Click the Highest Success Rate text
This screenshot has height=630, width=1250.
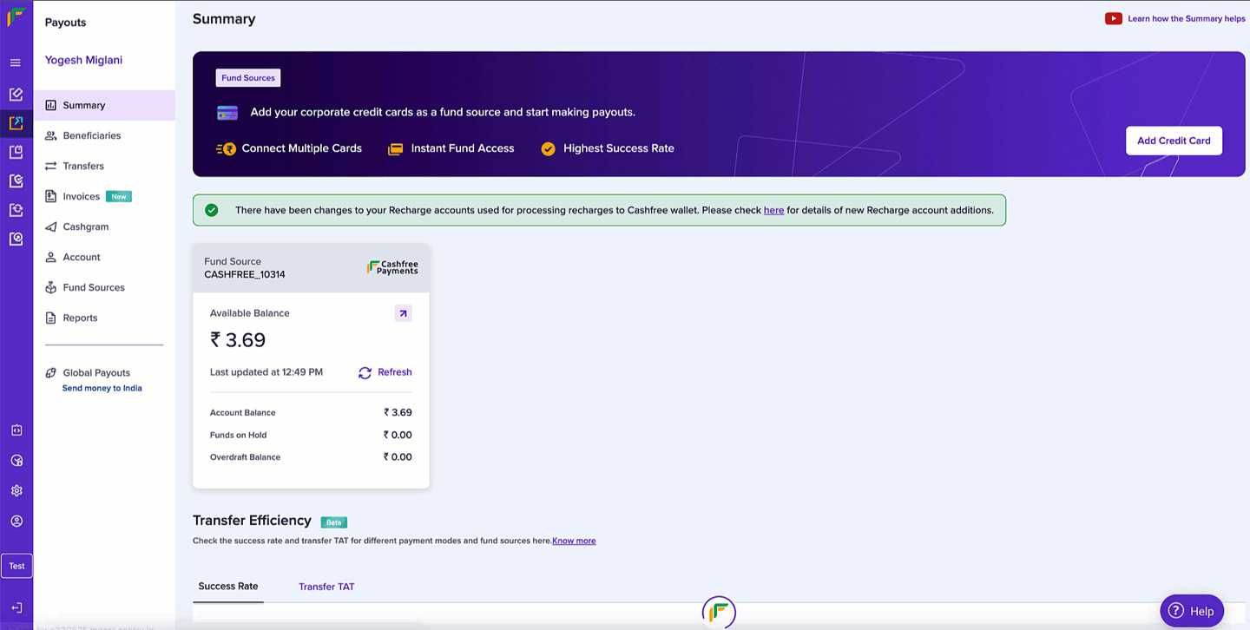[x=619, y=148]
